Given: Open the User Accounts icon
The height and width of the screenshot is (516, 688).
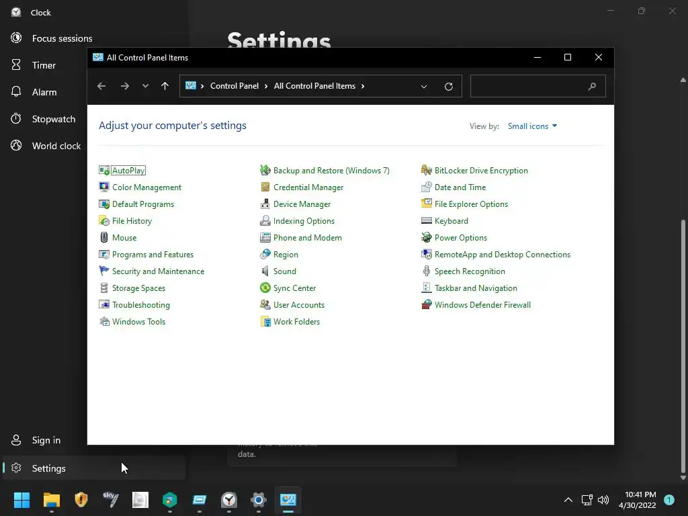Looking at the screenshot, I should click(265, 304).
